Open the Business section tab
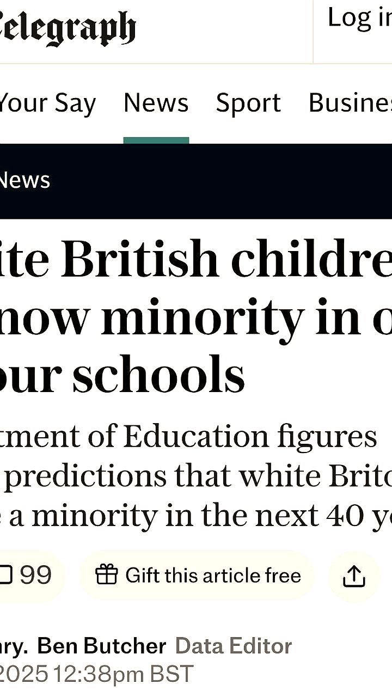The image size is (392, 697). 350,103
